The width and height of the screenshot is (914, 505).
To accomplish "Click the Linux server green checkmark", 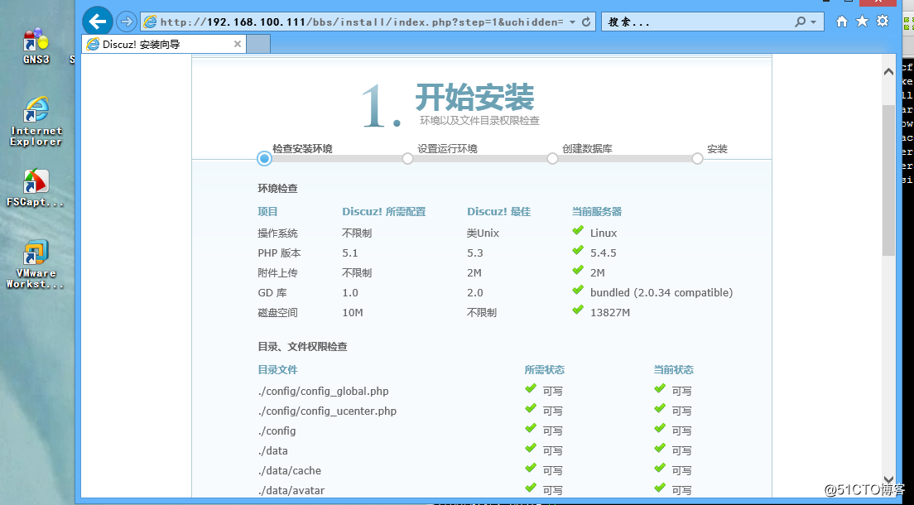I will point(578,230).
